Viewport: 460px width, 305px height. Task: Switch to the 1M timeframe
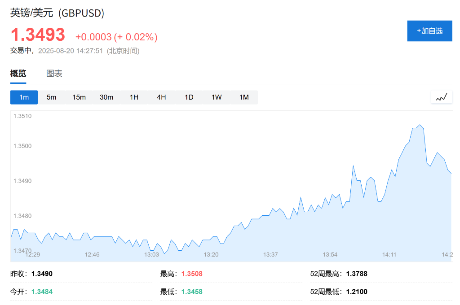(244, 97)
